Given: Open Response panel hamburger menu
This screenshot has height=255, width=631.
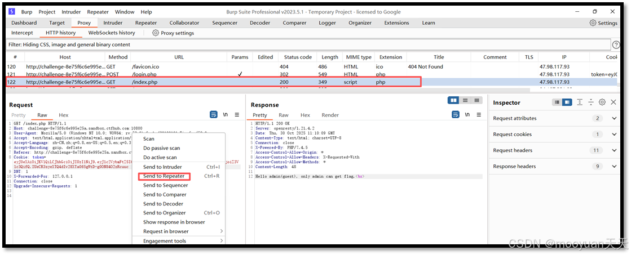Looking at the screenshot, I should (x=479, y=114).
